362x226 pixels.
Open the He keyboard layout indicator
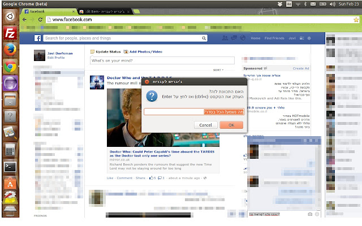pos(289,4)
